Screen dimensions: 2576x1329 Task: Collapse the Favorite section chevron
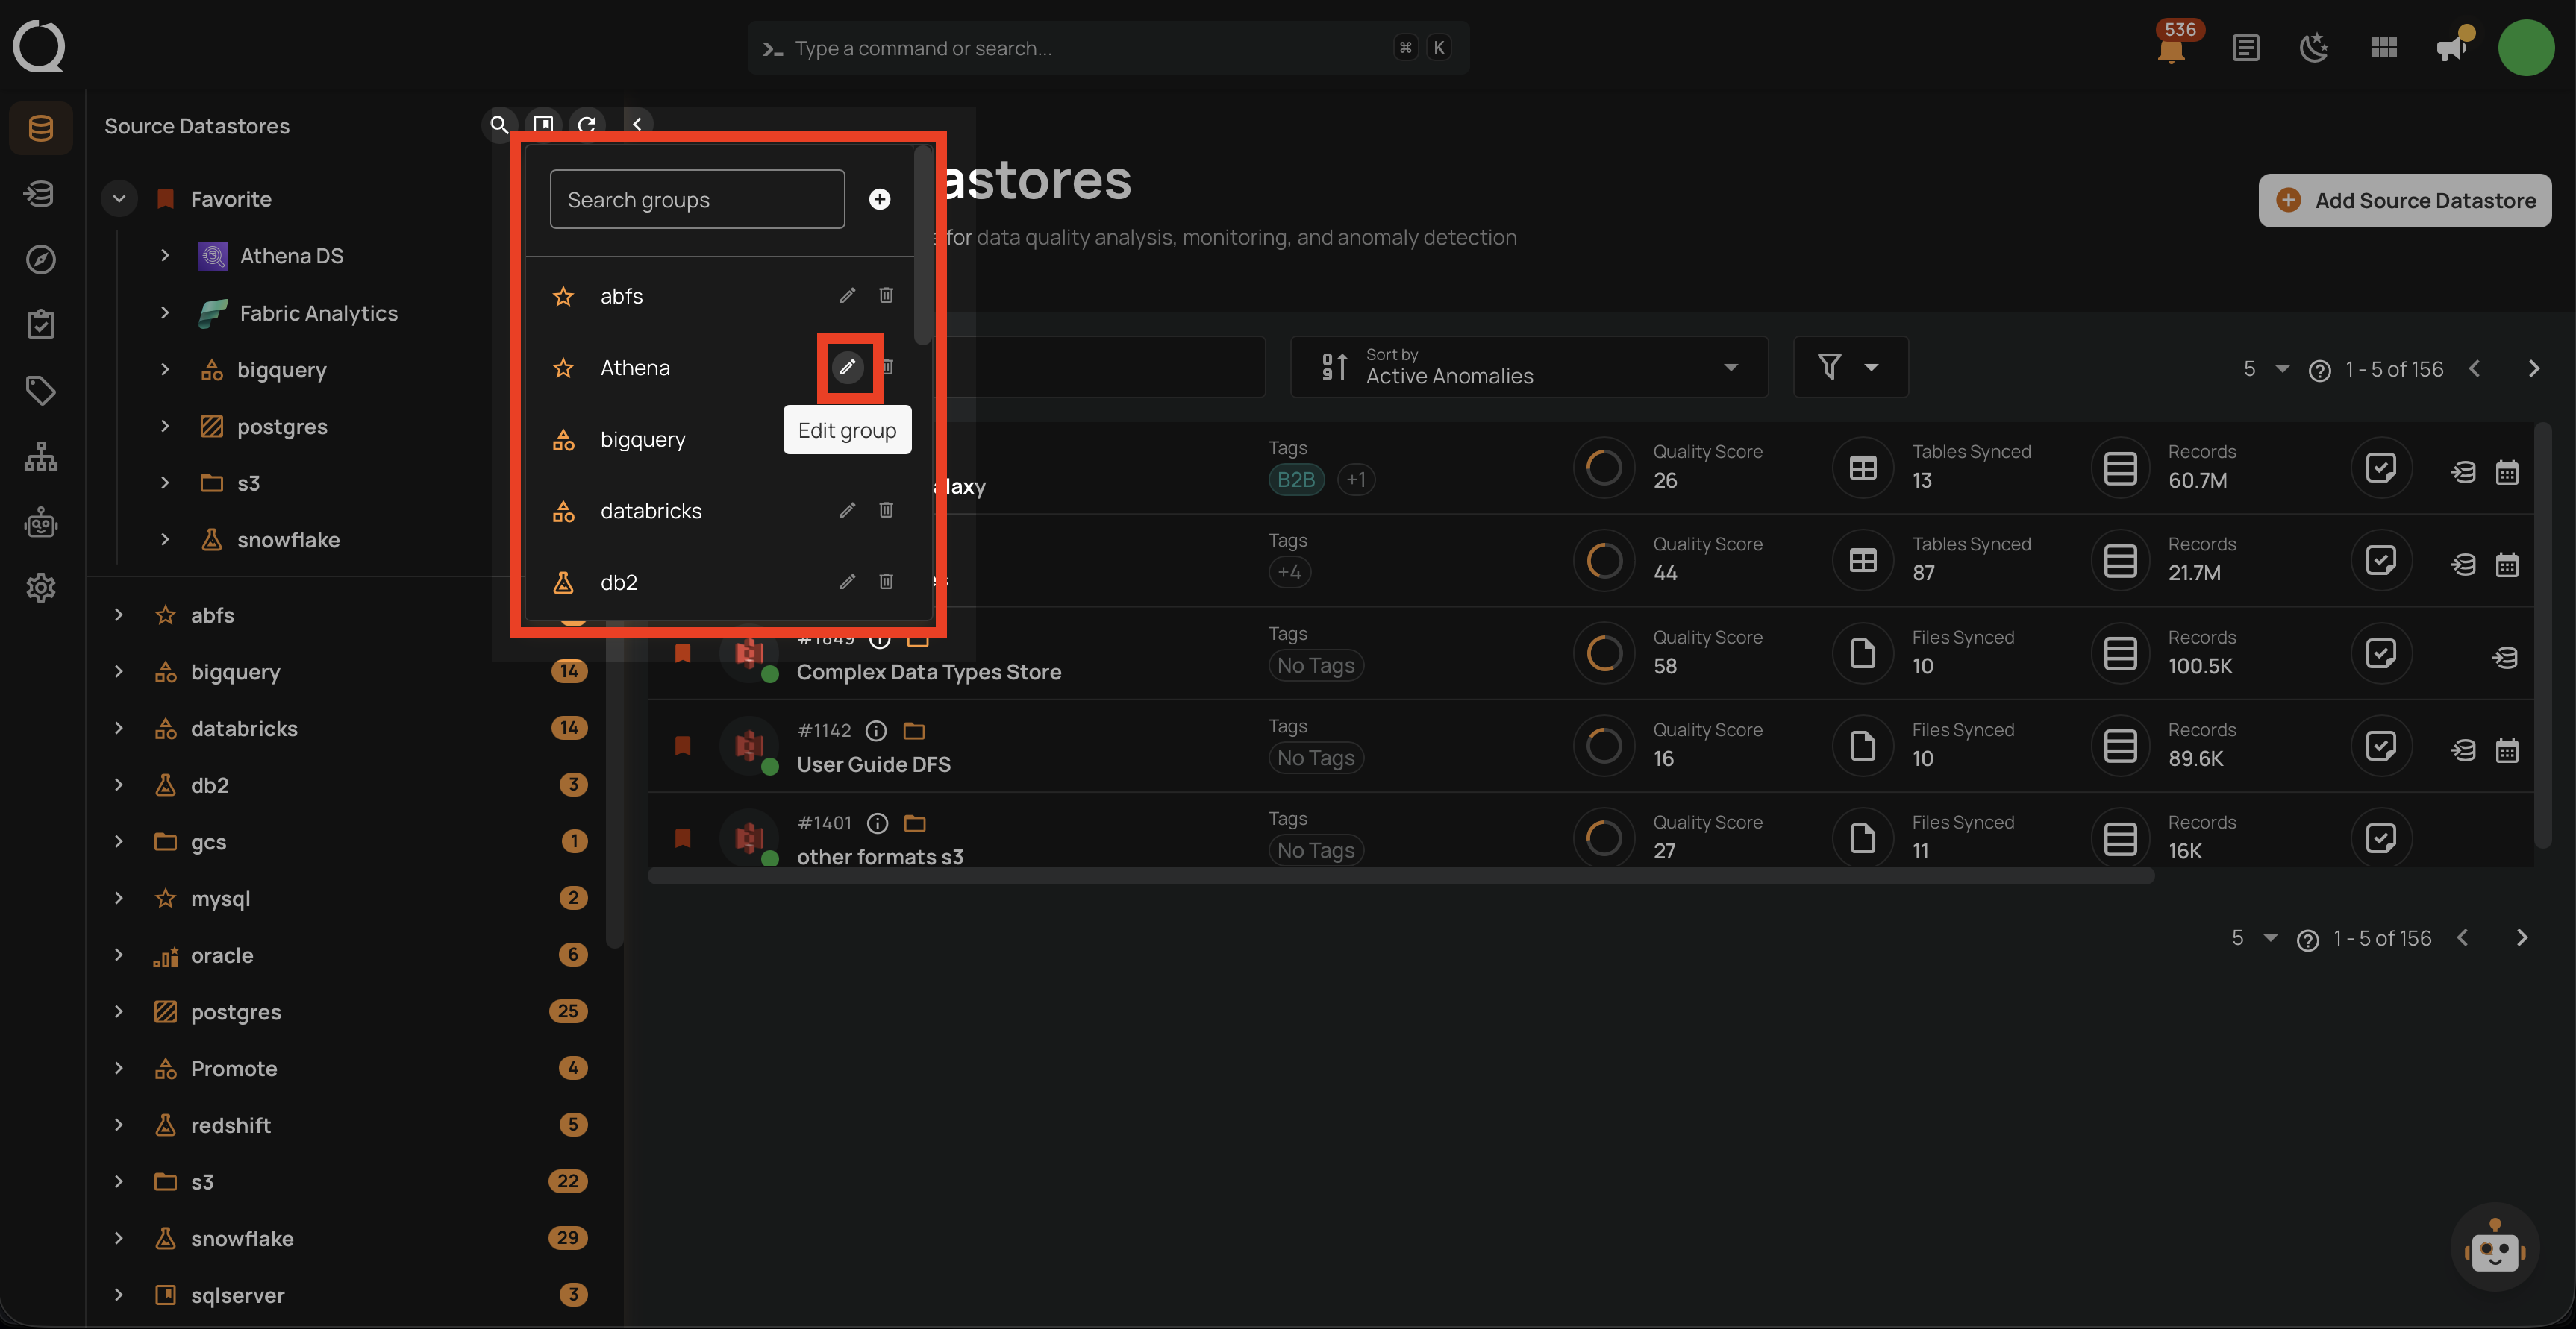(119, 199)
